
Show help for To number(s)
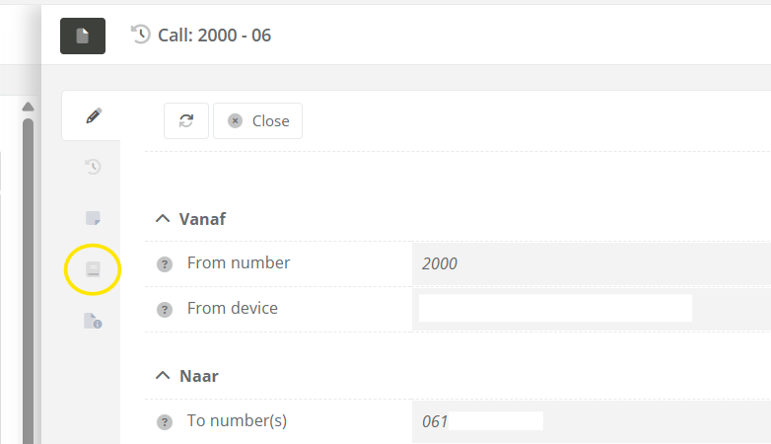165,422
